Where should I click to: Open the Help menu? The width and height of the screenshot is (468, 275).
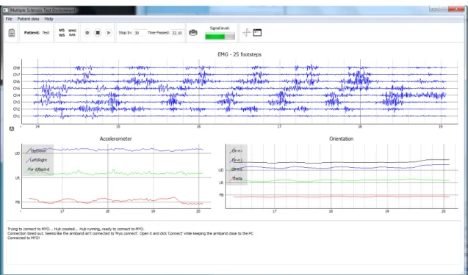click(48, 19)
